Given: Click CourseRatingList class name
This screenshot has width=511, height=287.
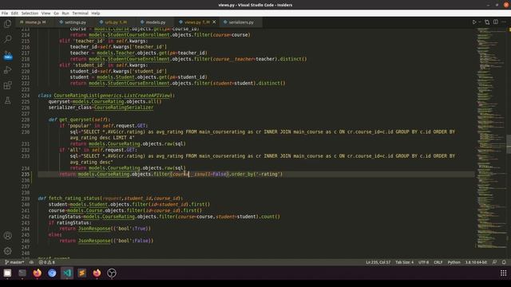Looking at the screenshot, I should coord(76,96).
